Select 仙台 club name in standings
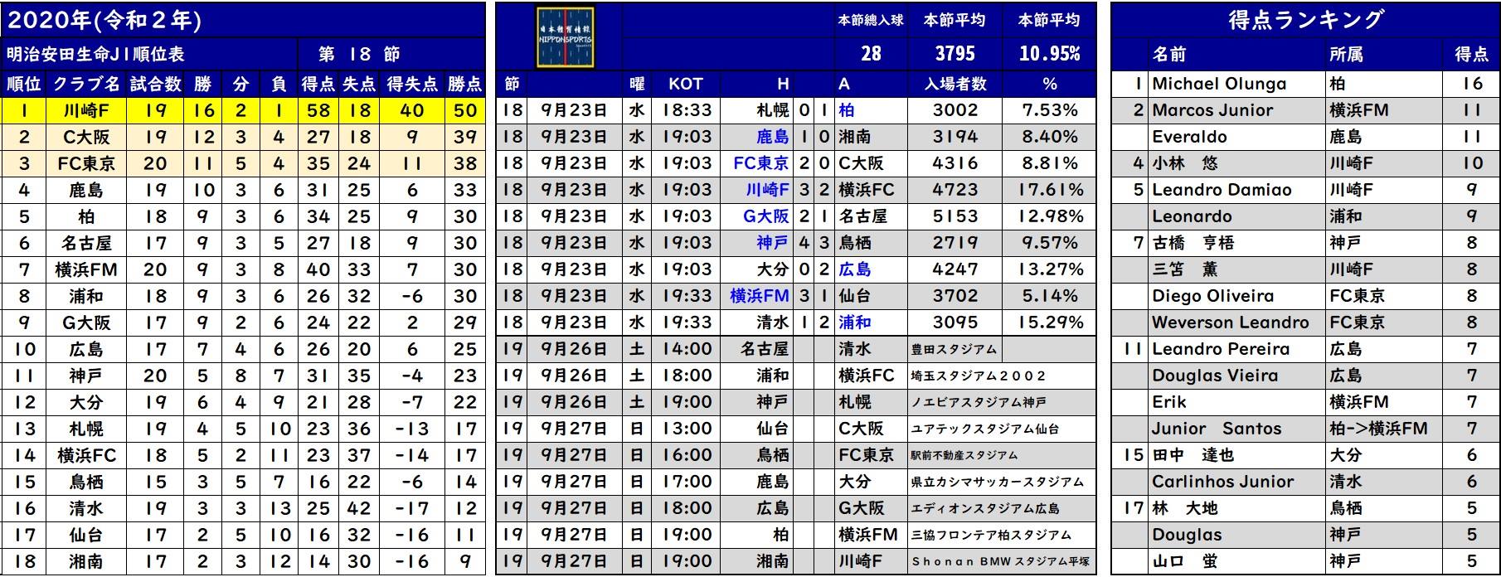The height and width of the screenshot is (577, 1501). [86, 535]
